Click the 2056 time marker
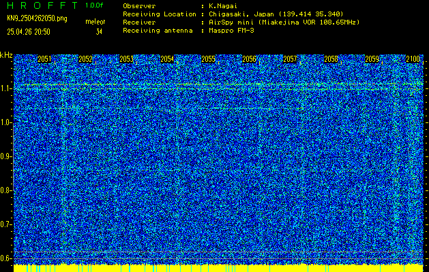Viewport: 429px width, 272px height. (249, 59)
